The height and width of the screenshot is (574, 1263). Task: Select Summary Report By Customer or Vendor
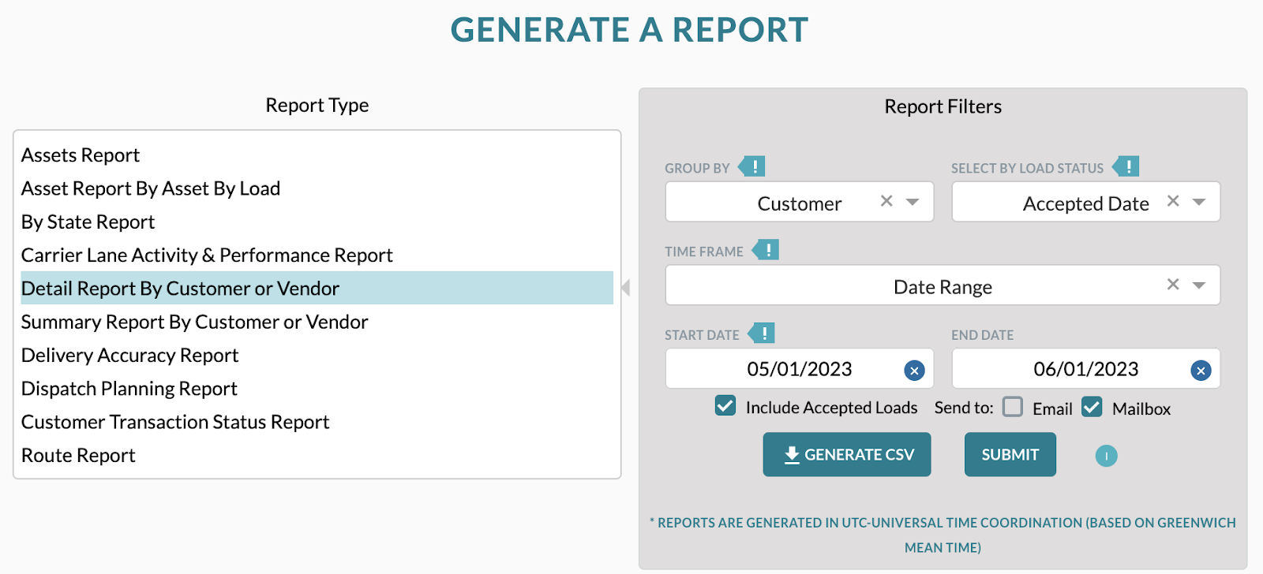[317, 322]
